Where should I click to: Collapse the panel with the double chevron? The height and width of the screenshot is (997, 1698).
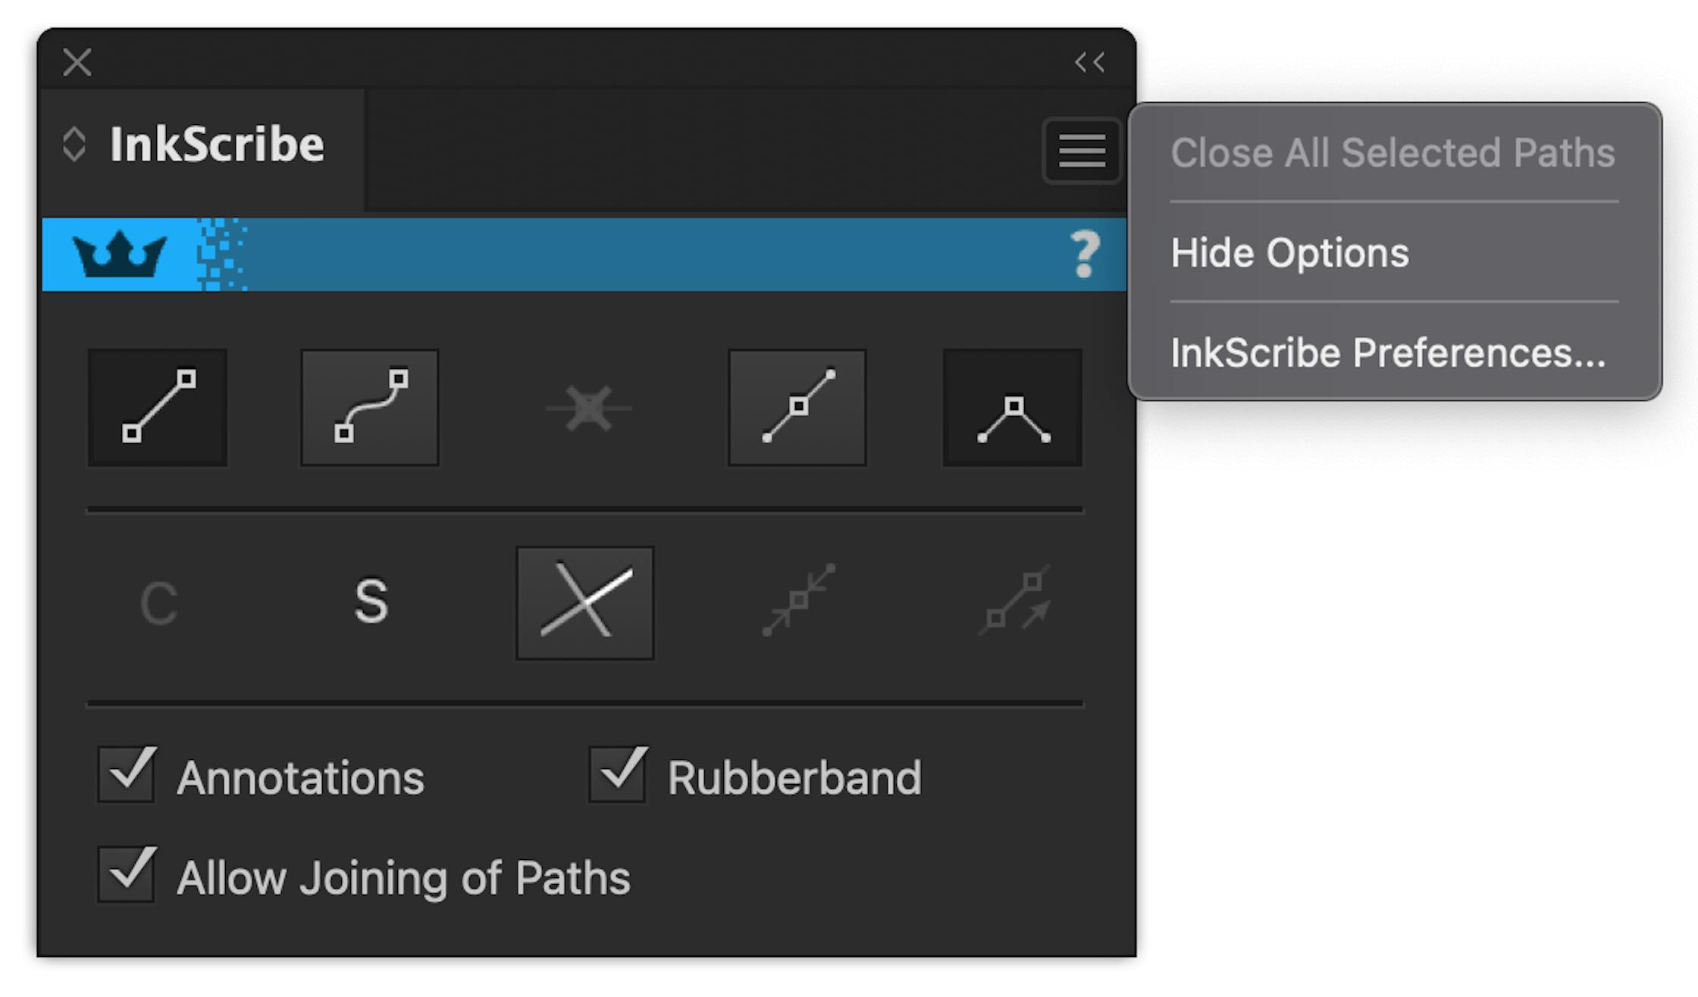coord(1090,63)
